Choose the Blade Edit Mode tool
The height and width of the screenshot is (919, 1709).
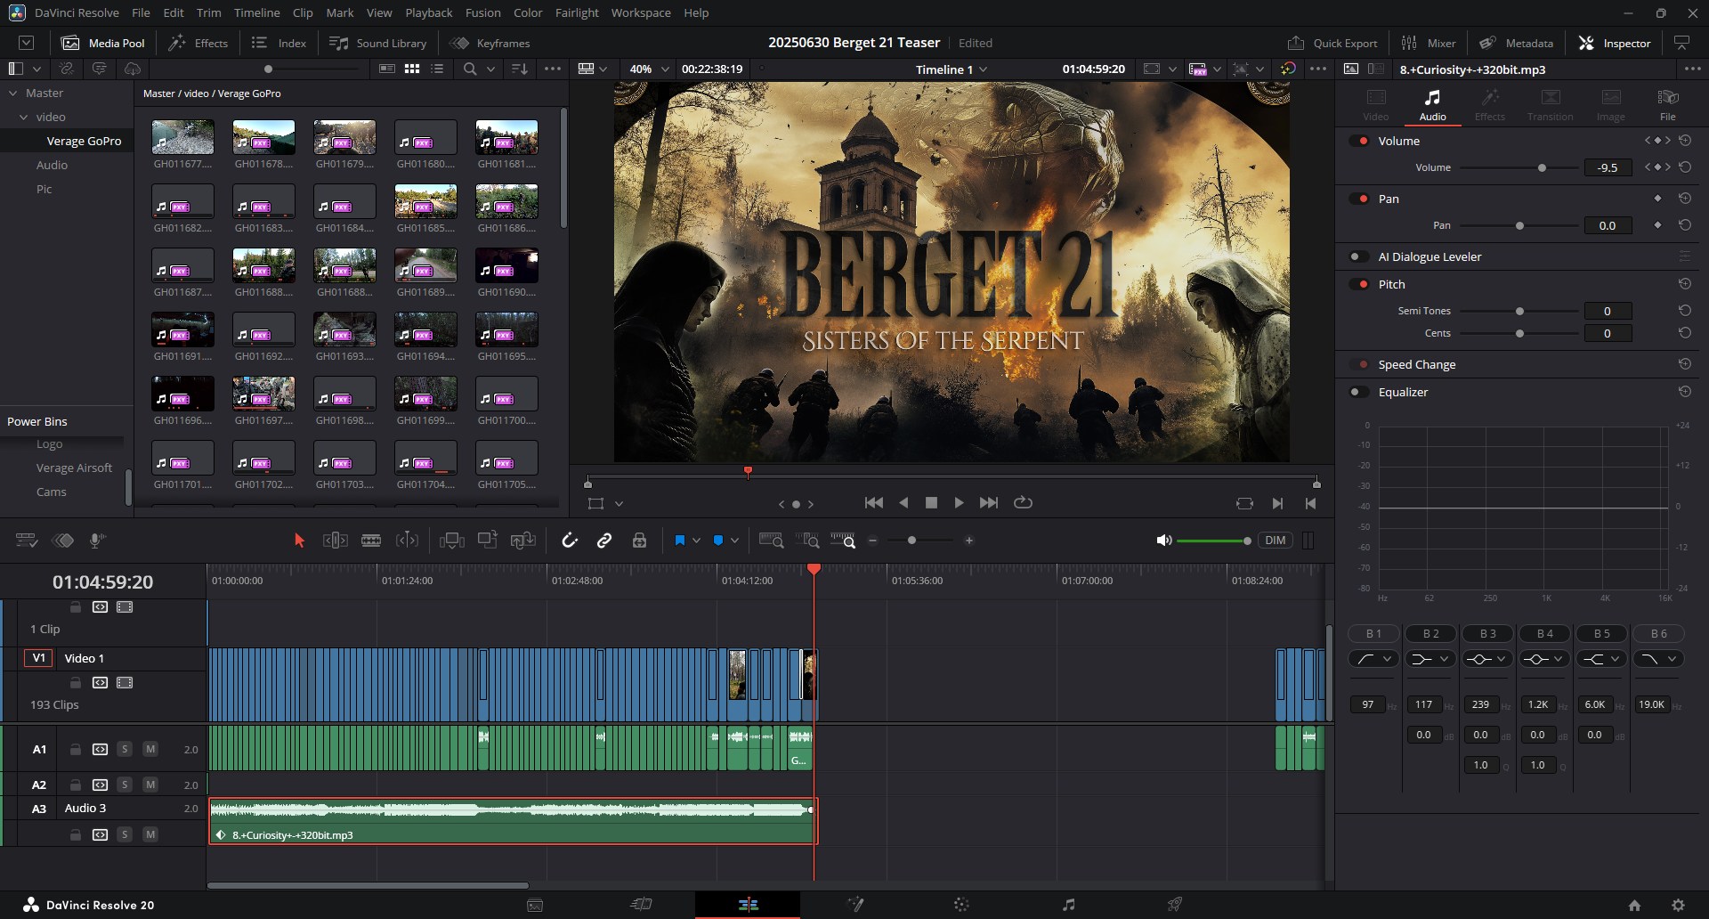(x=371, y=541)
